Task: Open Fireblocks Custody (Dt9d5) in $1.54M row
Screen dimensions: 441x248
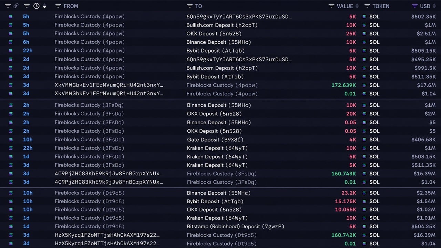Action: [x=90, y=201]
